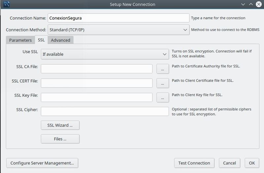
Task: Cancel the new connection setup
Action: [x=229, y=163]
